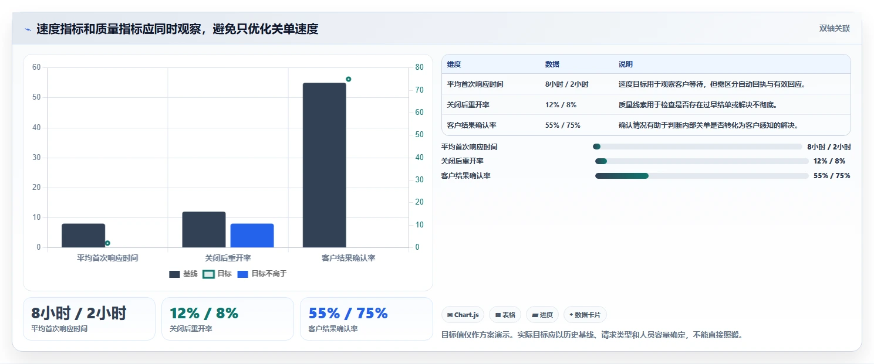The image size is (874, 364).
Task: Click the dark 基线 legend color box
Action: point(174,274)
